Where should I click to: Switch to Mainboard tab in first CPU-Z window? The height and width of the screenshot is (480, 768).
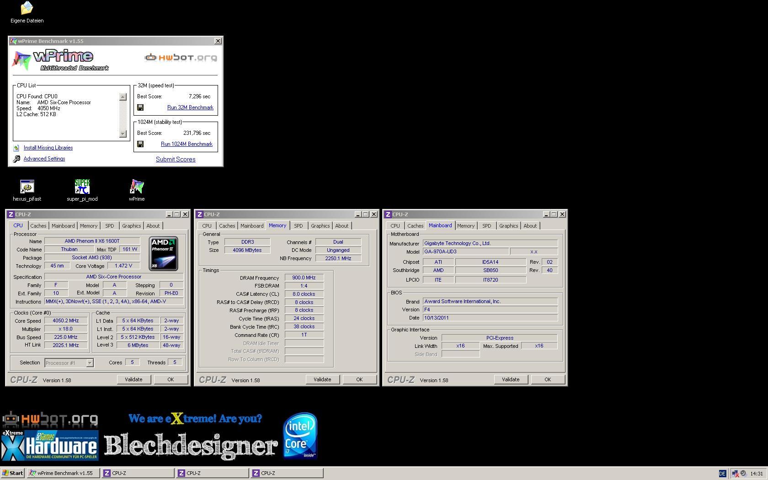(x=63, y=226)
